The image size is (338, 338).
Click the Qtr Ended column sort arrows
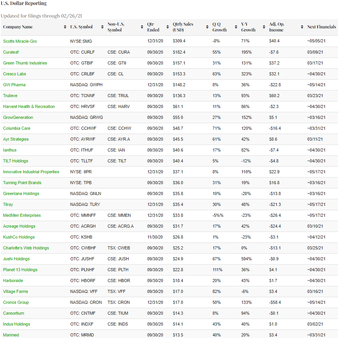pyautogui.click(x=167, y=27)
